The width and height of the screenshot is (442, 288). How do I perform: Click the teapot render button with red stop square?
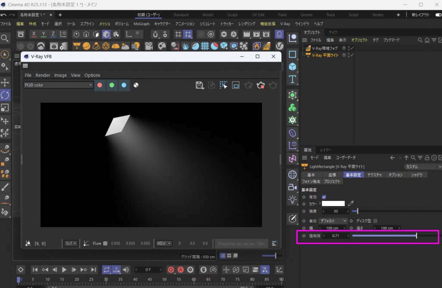260,86
